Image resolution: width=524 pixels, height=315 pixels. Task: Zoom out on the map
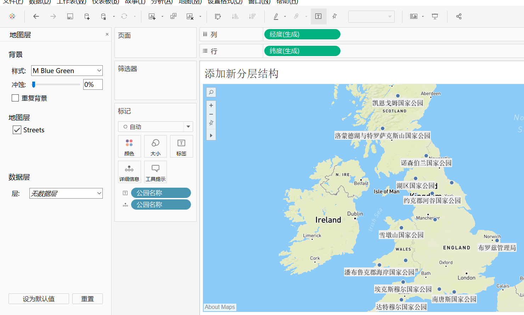(x=211, y=114)
